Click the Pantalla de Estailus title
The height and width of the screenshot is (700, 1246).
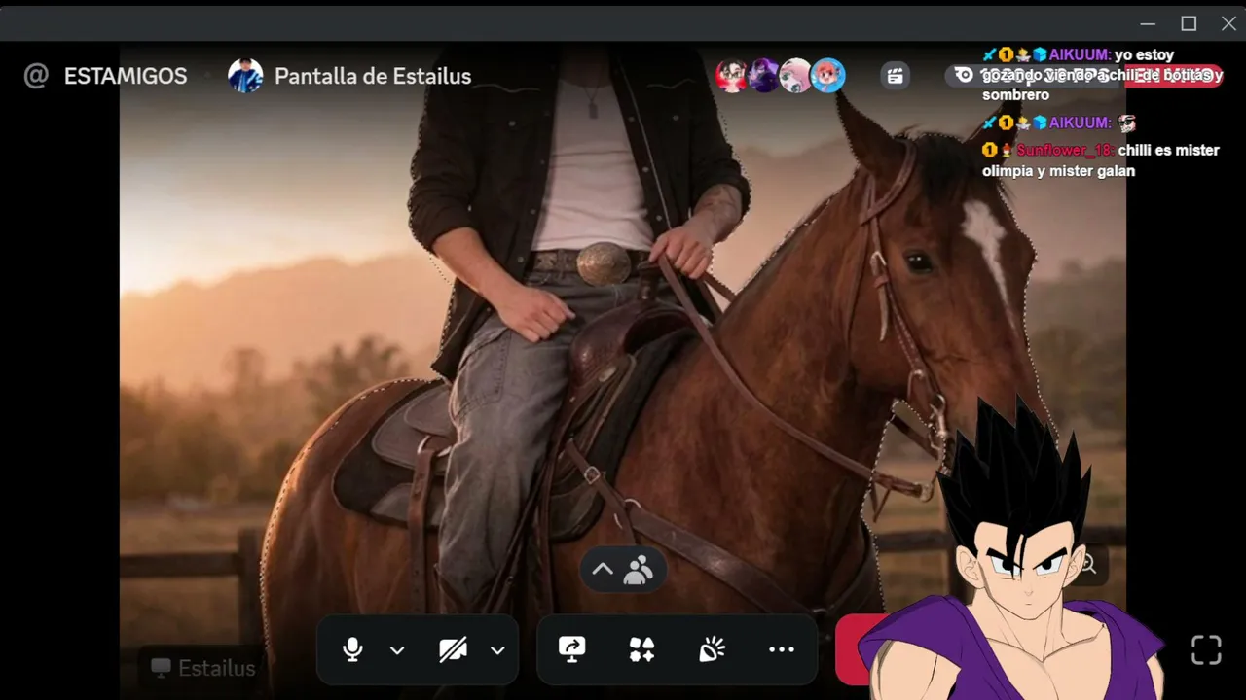pyautogui.click(x=373, y=76)
